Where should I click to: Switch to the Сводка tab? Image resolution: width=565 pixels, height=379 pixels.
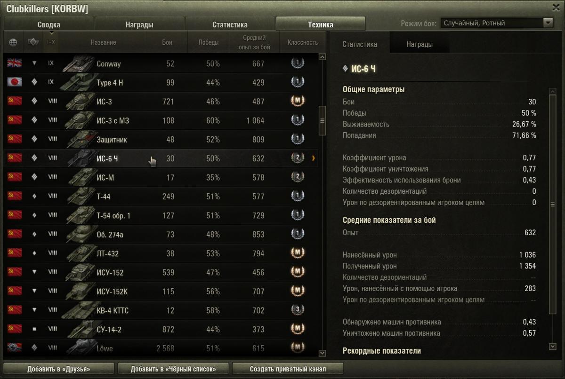(49, 24)
